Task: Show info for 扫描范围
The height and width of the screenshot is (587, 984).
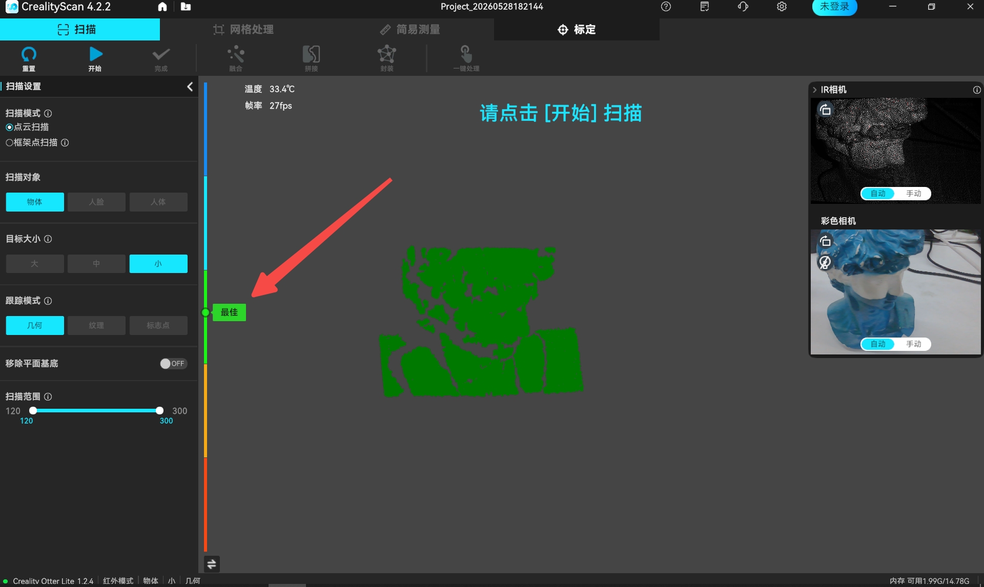Action: tap(48, 396)
